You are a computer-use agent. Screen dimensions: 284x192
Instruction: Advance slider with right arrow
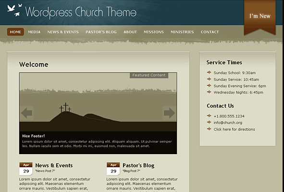click(169, 113)
